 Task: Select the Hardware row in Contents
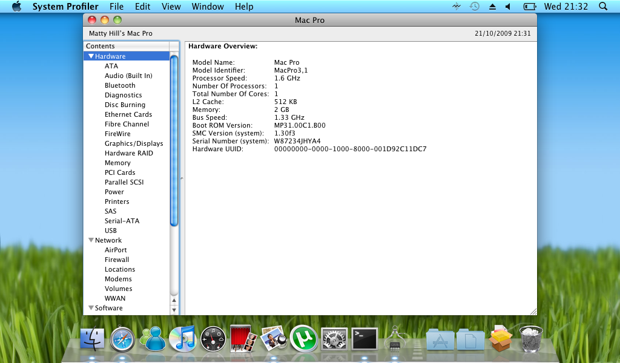tap(127, 56)
